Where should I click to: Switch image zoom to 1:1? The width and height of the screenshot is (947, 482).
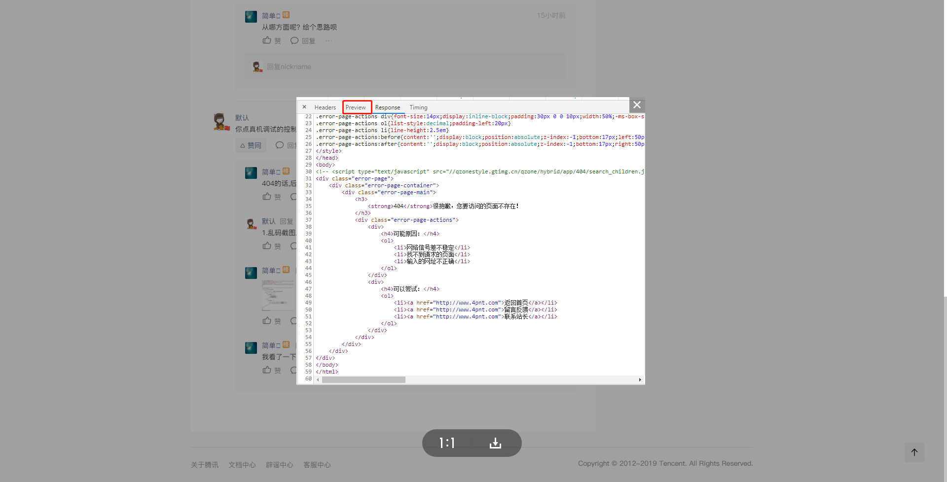pyautogui.click(x=447, y=443)
